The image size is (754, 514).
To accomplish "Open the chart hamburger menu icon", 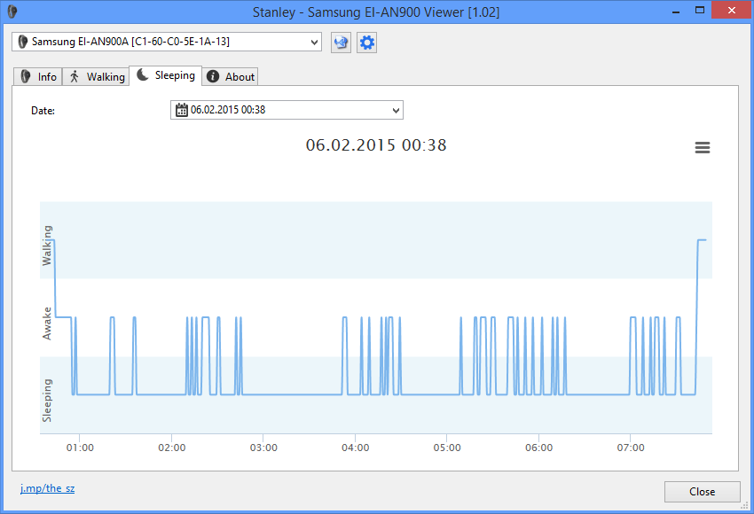I will [x=703, y=147].
